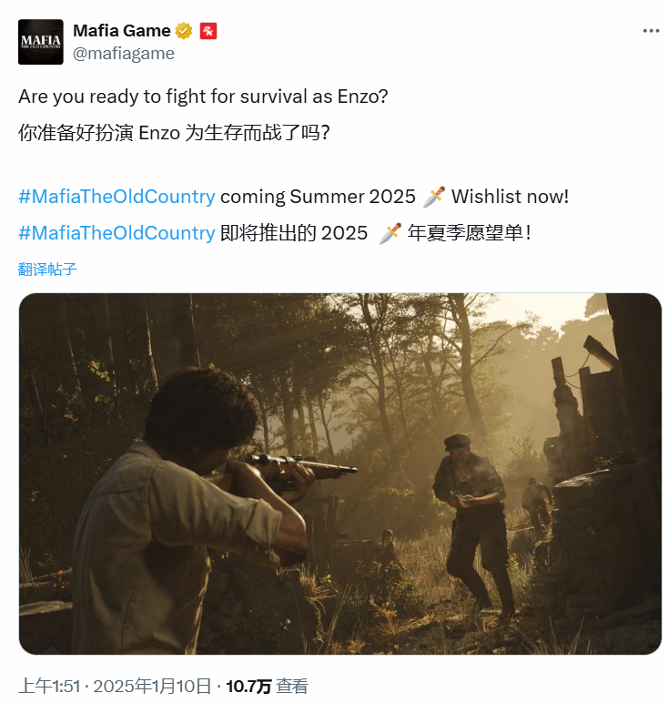Screen dimensions: 668x703
Task: Click the "Wishlist now!" text
Action: pos(510,197)
